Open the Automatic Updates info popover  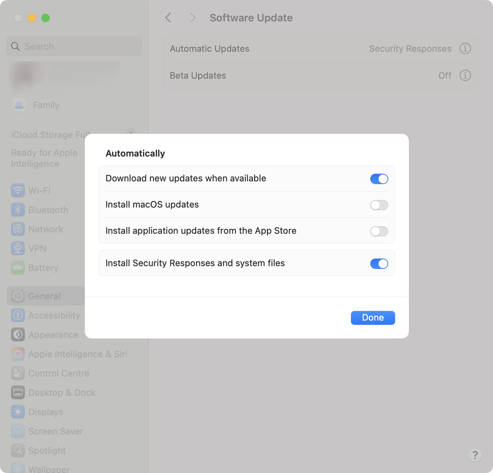465,48
